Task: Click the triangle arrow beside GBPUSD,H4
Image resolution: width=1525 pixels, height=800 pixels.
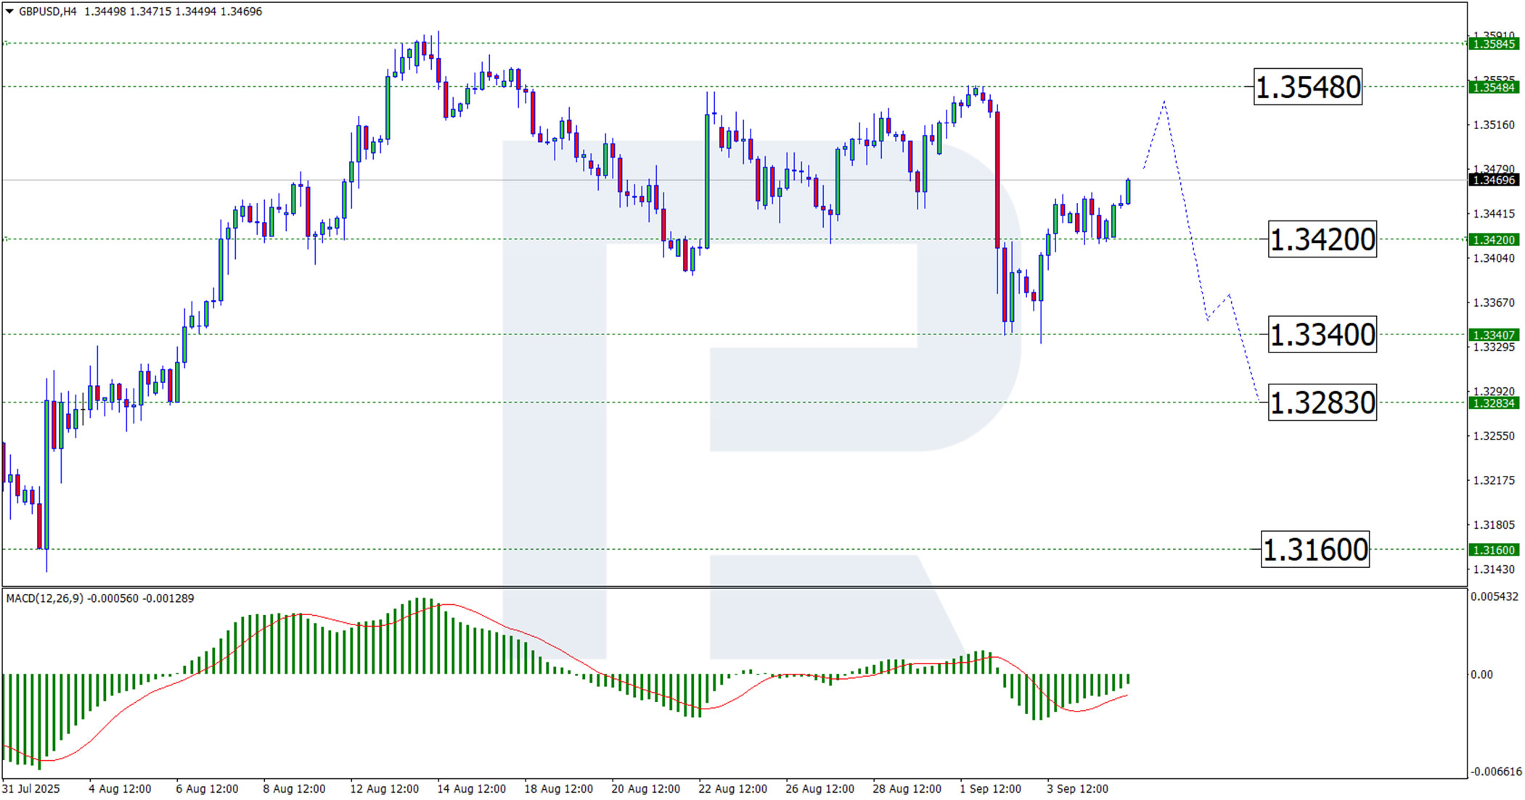Action: [x=9, y=12]
